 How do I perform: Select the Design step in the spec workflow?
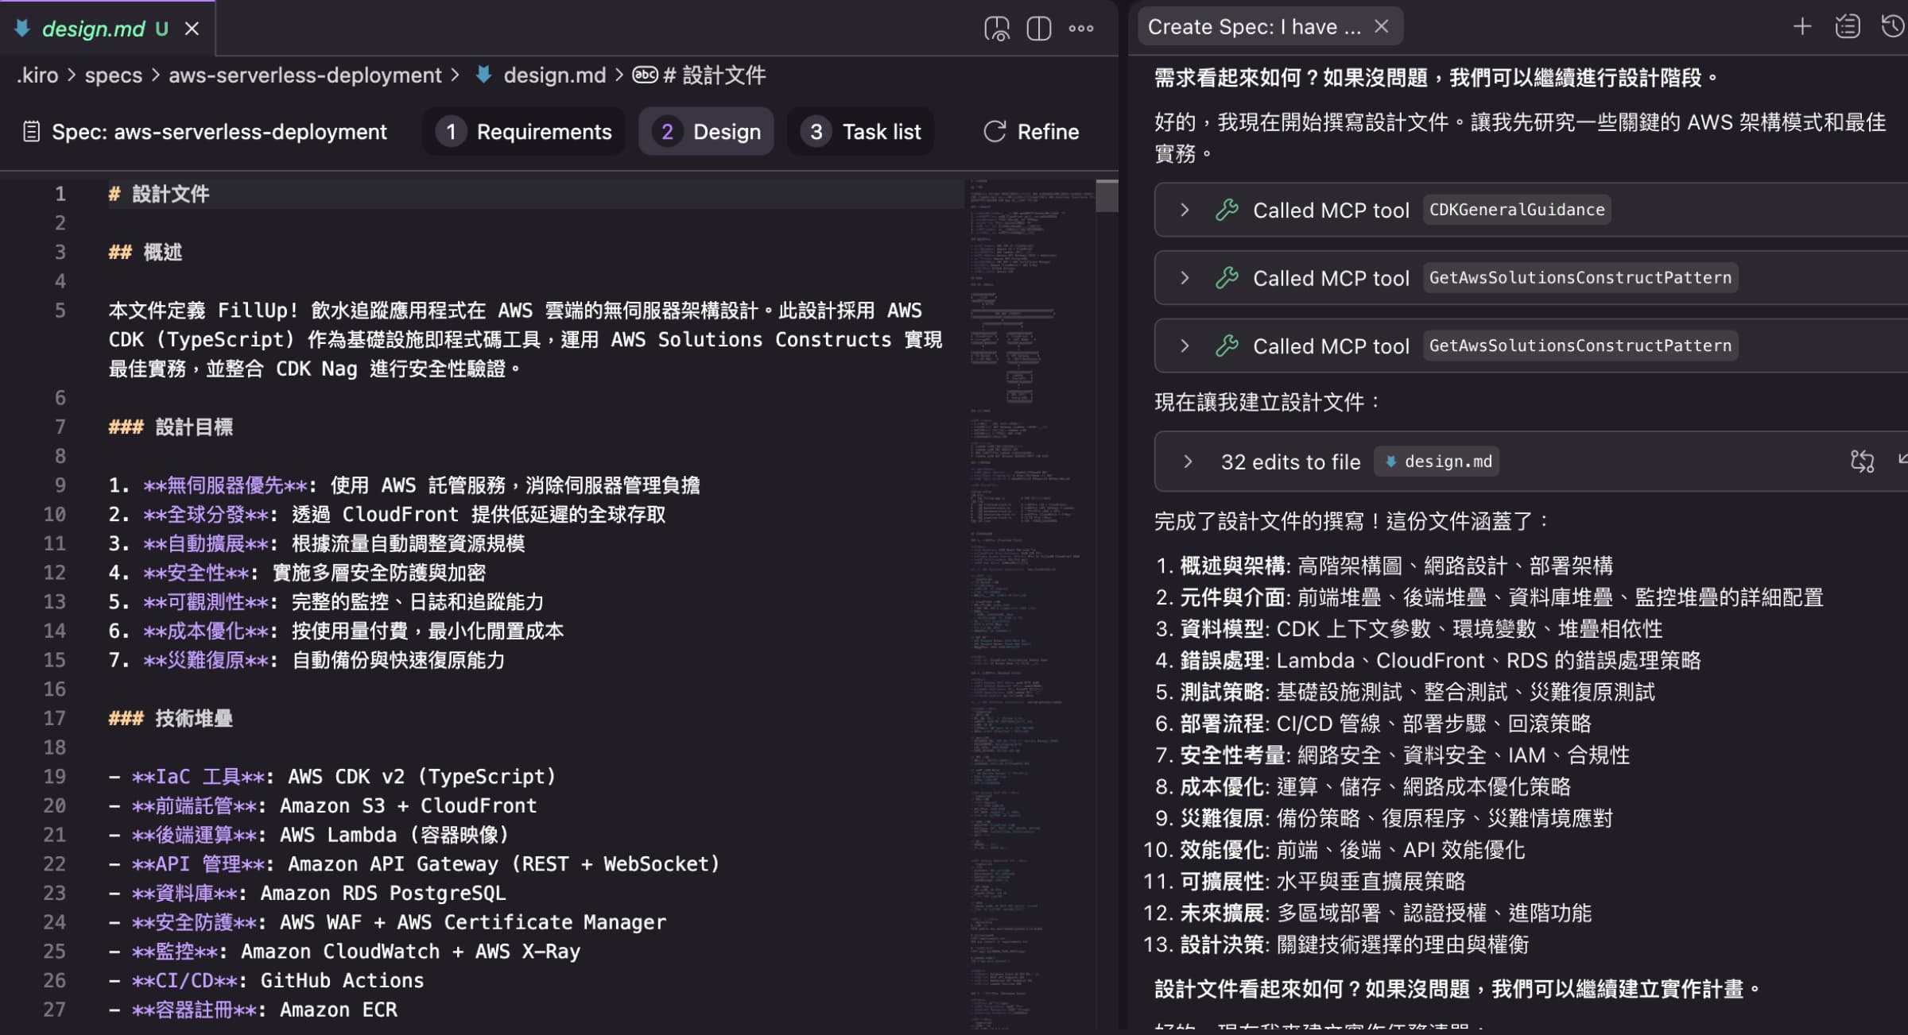pos(706,131)
